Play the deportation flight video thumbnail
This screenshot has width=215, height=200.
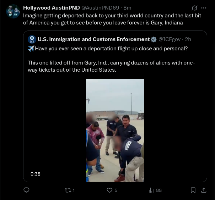tap(115, 130)
